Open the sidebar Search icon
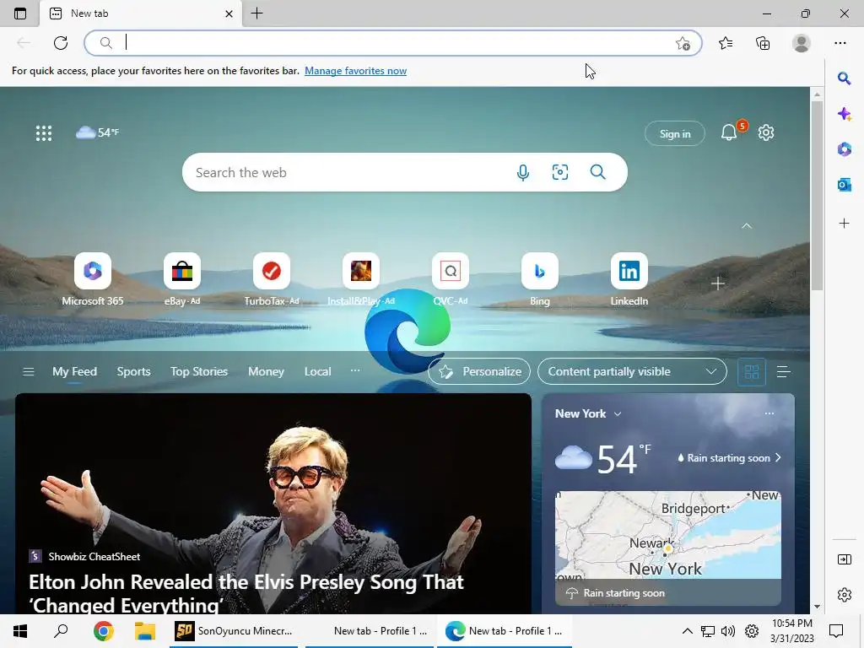Screen dimensions: 864x648 tap(844, 78)
